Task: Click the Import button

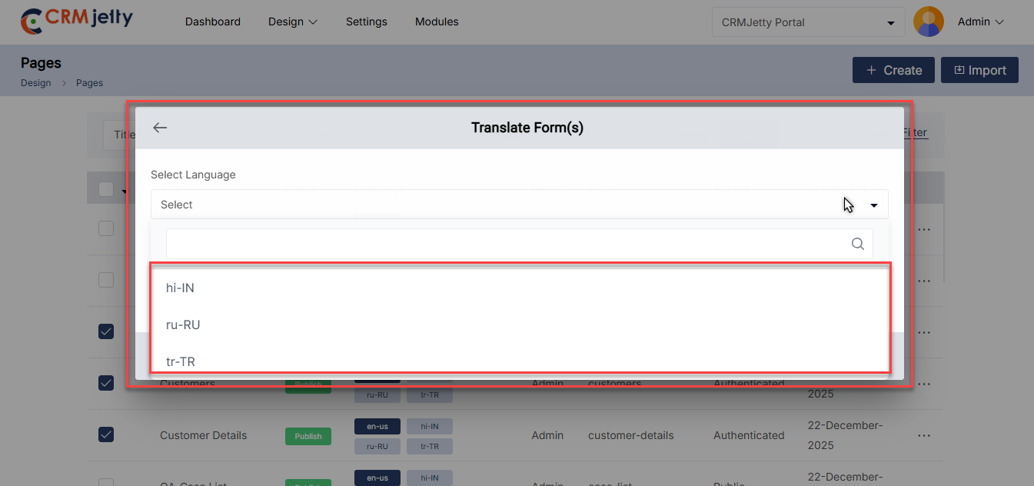Action: point(979,70)
